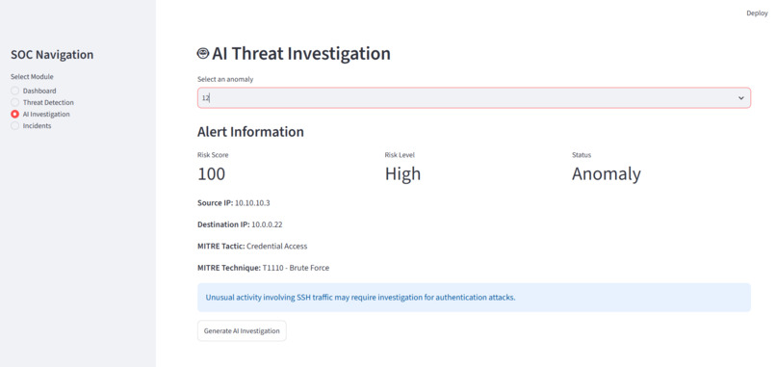Click the SSH traffic info message

[x=474, y=298]
